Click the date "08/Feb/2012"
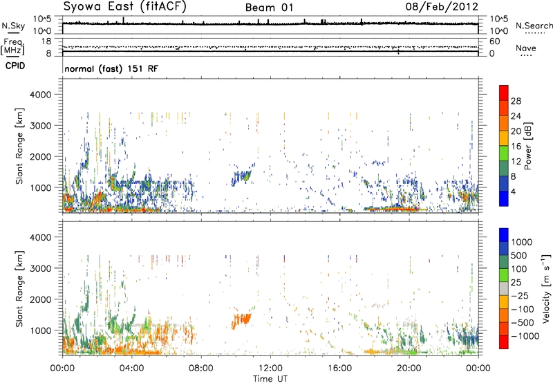This screenshot has height=383, width=553. point(442,7)
